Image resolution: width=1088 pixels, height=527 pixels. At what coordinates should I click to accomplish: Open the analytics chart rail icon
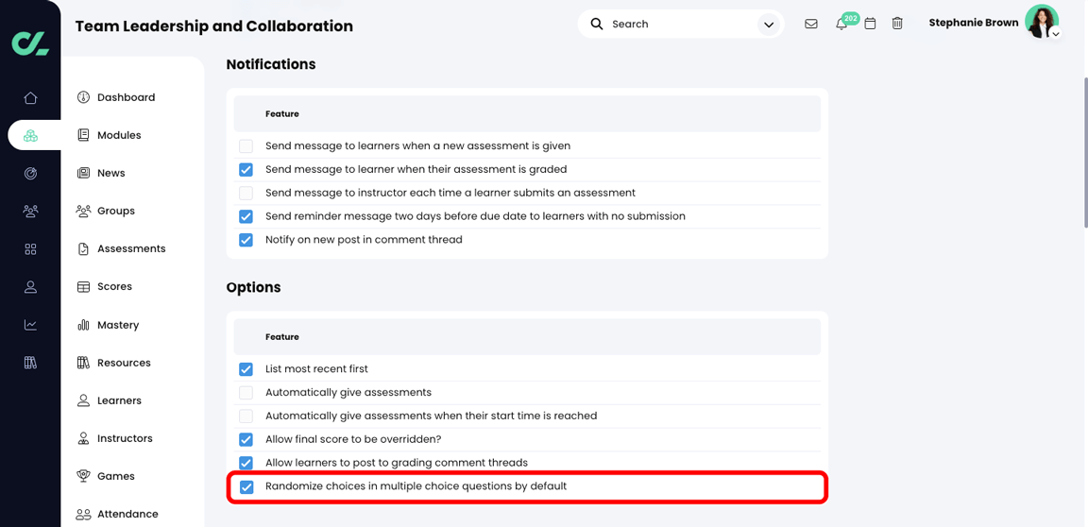[x=30, y=325]
